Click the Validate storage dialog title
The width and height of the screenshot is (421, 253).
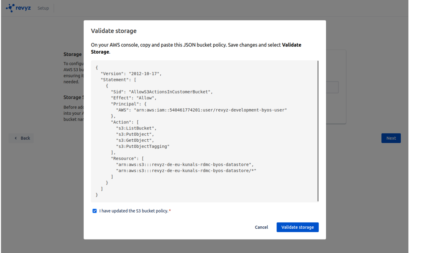pos(114,31)
